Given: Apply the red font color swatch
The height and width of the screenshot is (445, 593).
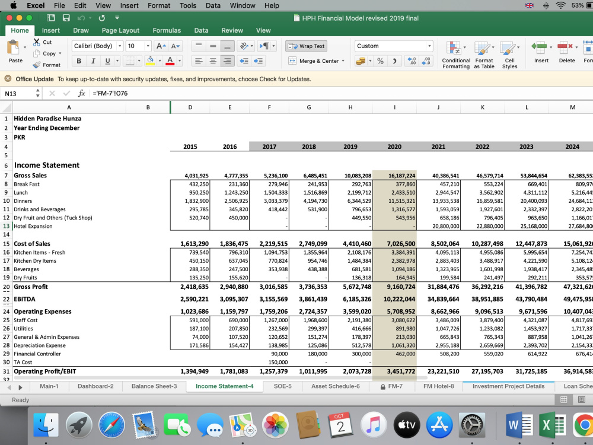Looking at the screenshot, I should point(170,61).
